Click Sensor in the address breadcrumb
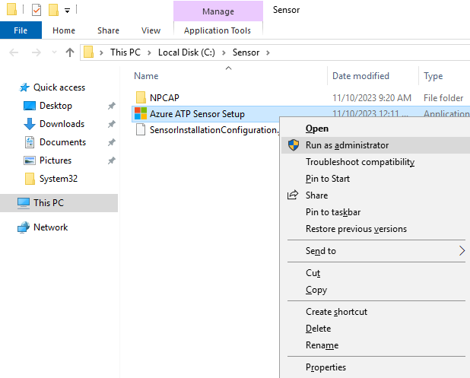The width and height of the screenshot is (470, 378). (x=246, y=52)
